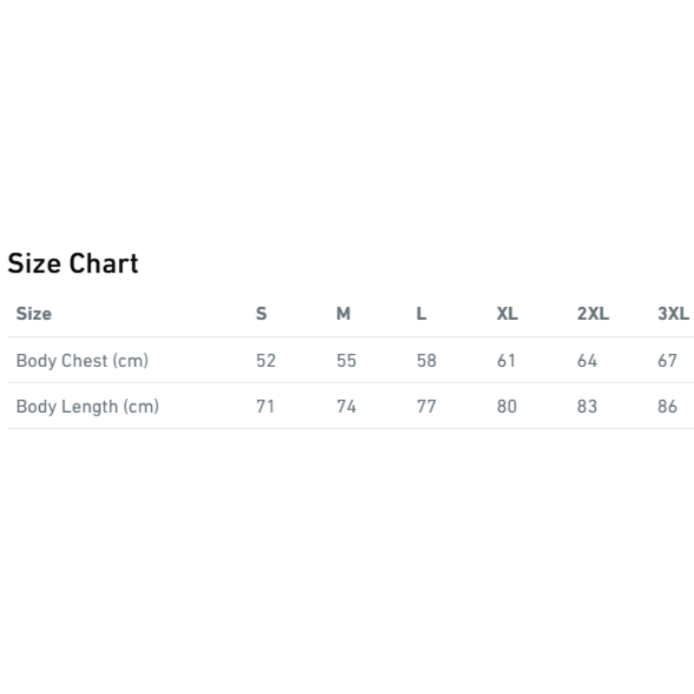
Task: Click the Body Chest (cm) row label
Action: pyautogui.click(x=82, y=360)
